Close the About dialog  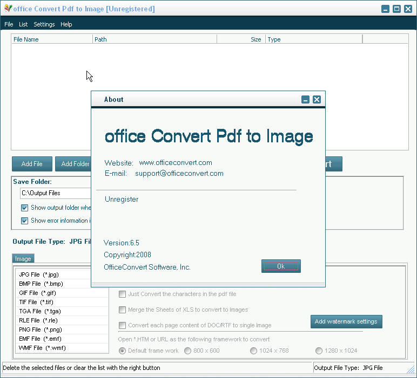(317, 100)
